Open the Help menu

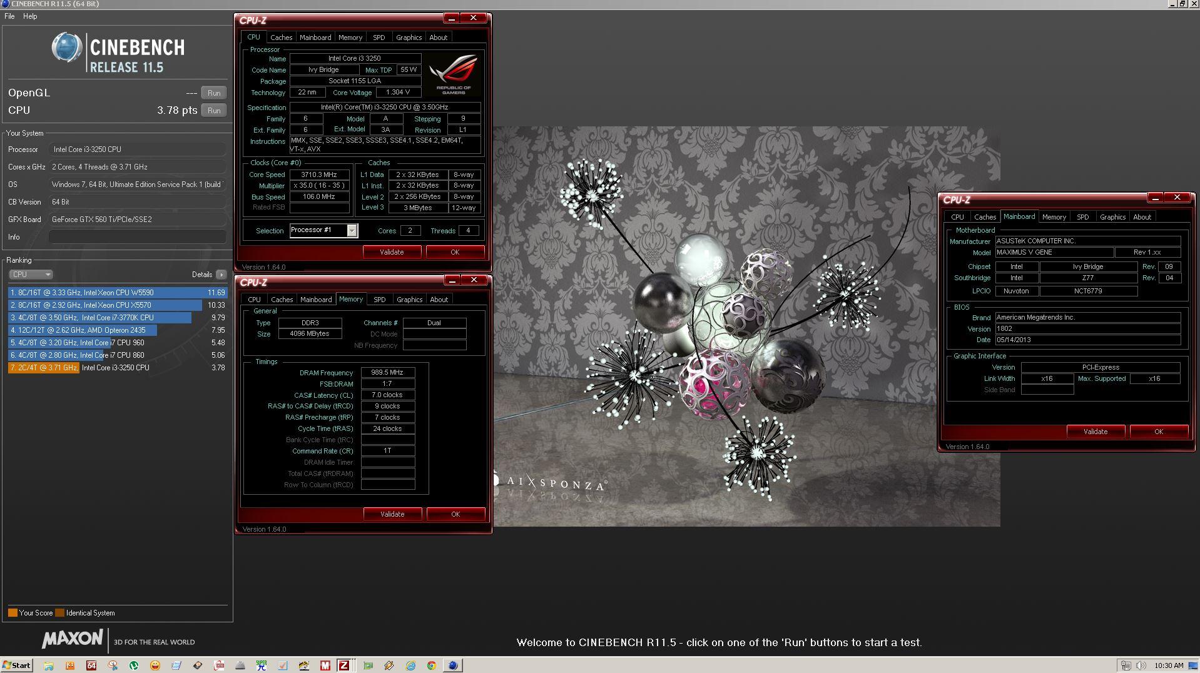pos(30,16)
